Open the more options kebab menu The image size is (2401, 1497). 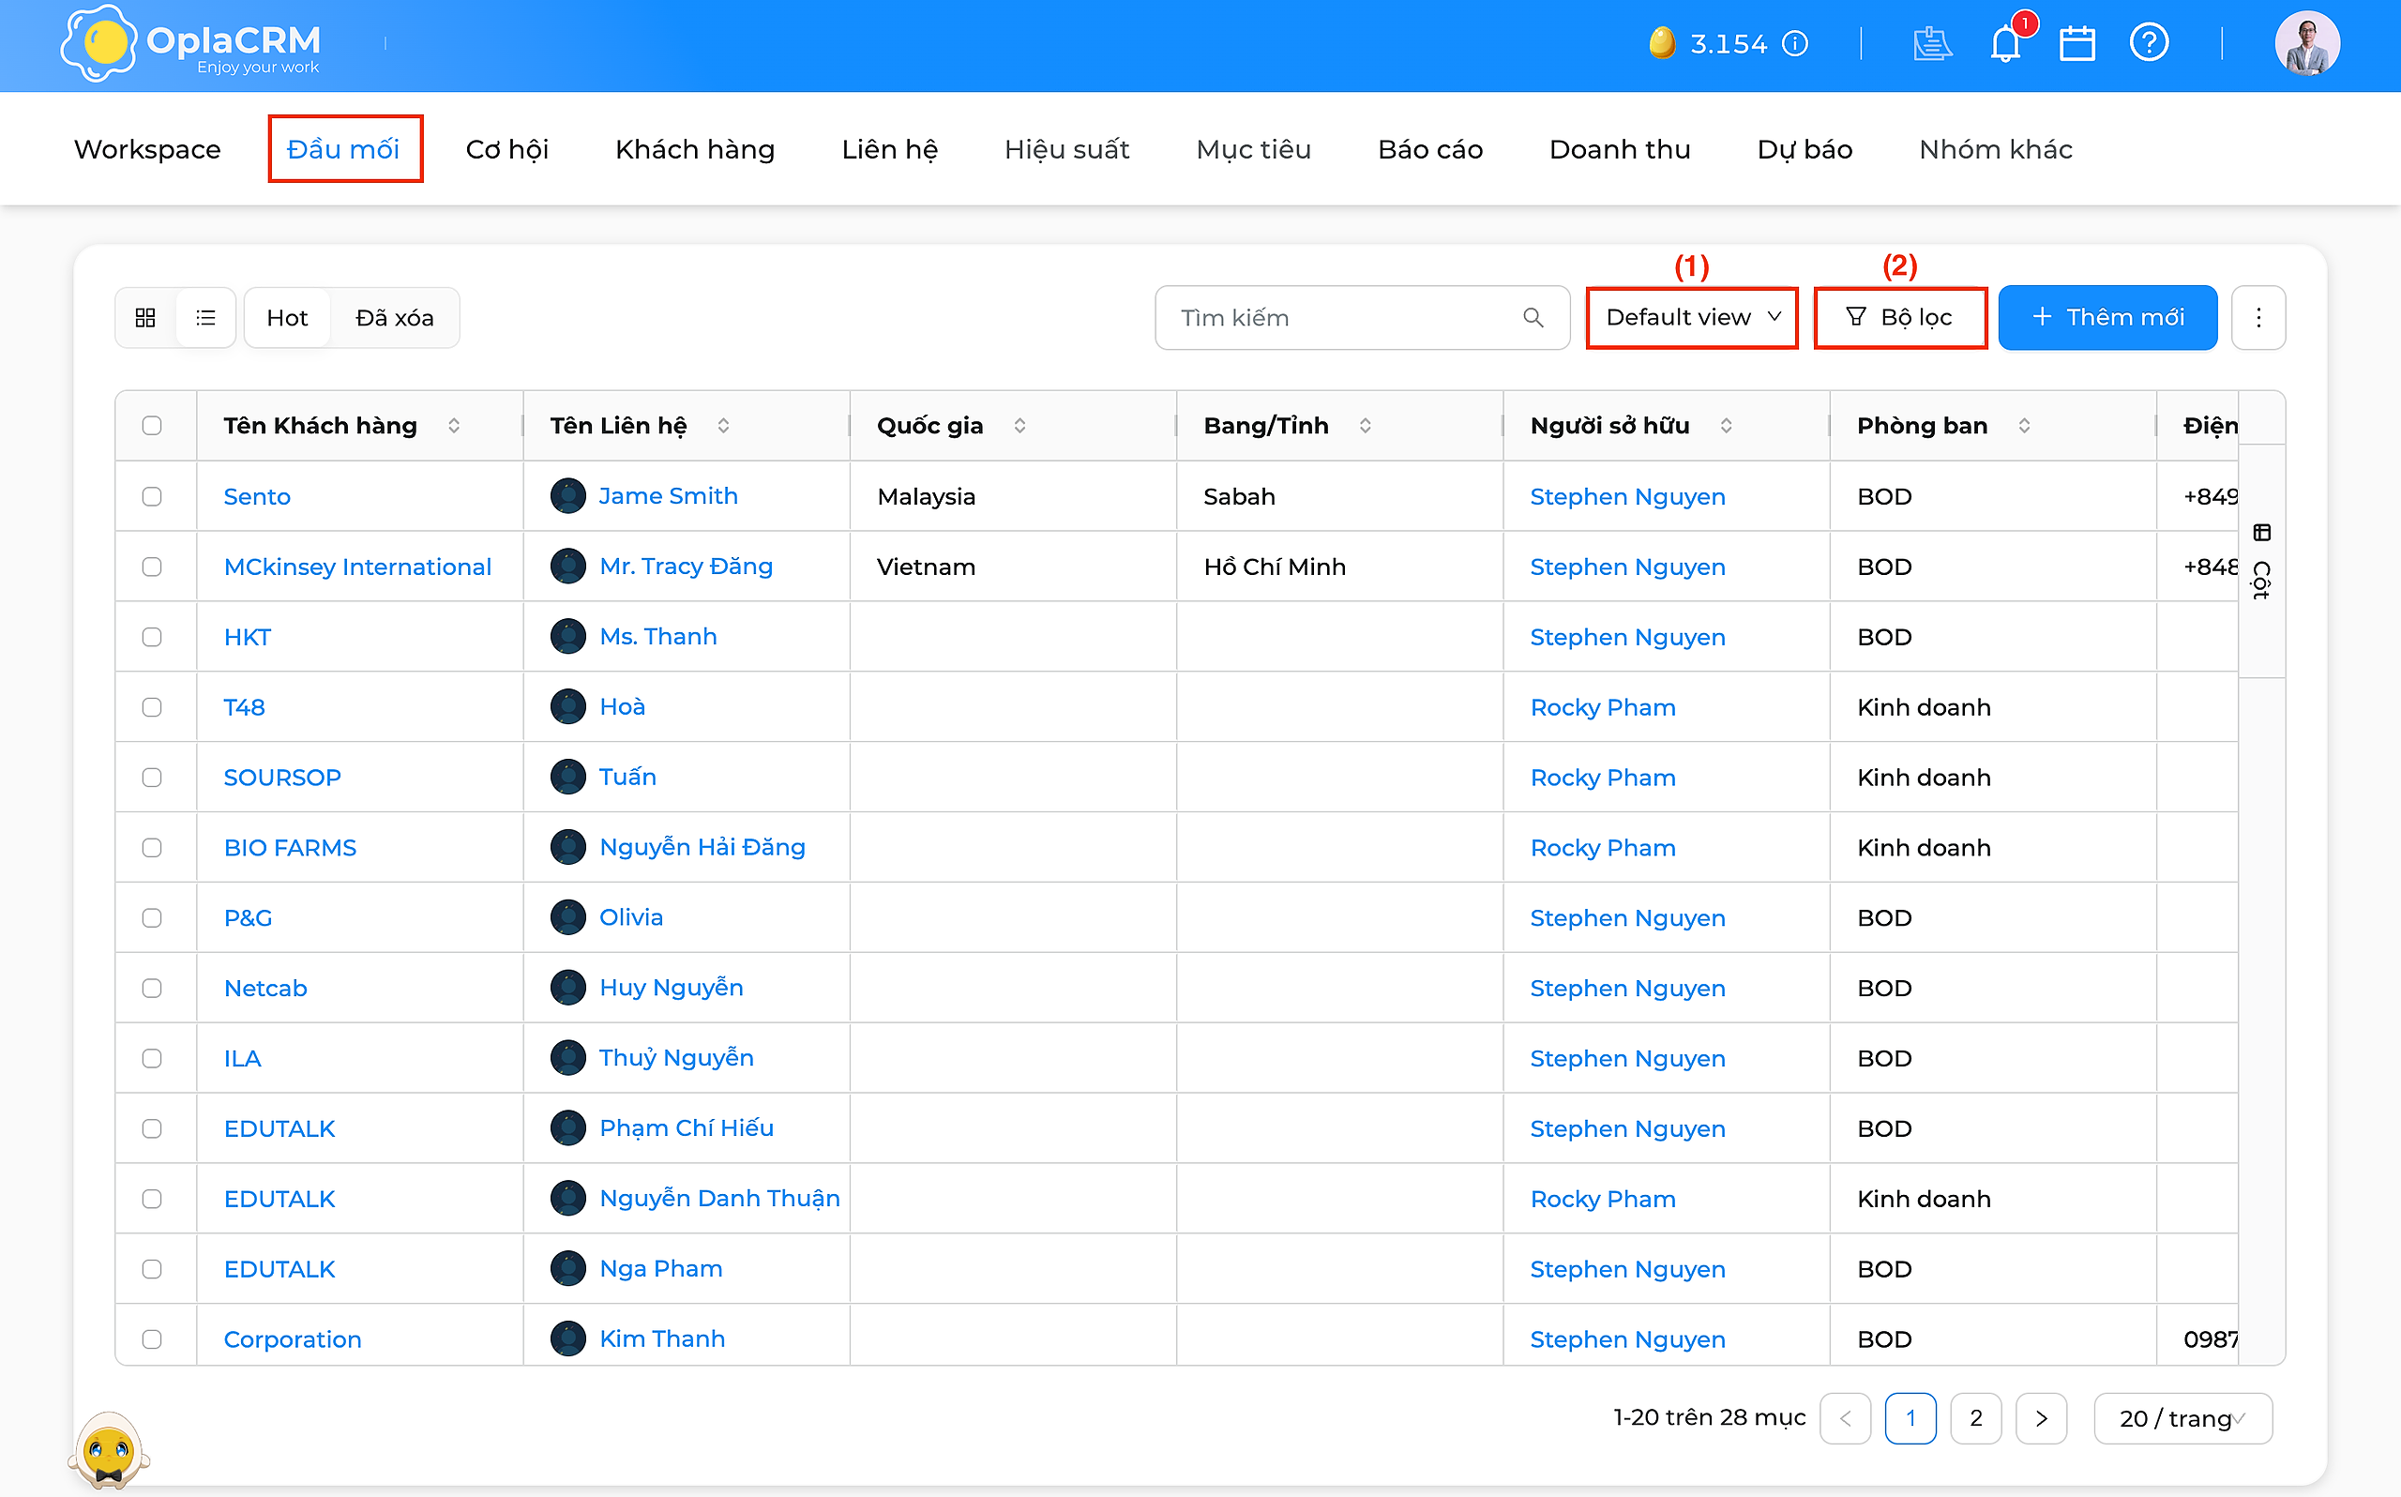2258,318
